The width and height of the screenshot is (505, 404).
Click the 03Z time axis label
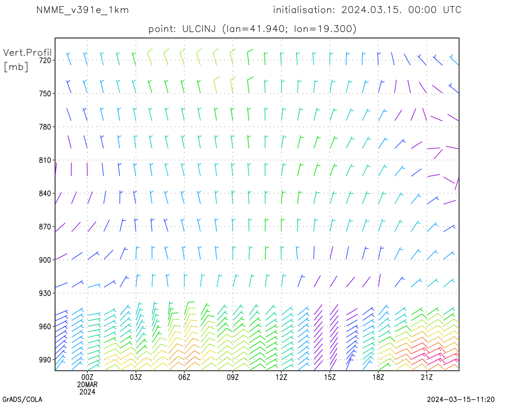pos(136,377)
